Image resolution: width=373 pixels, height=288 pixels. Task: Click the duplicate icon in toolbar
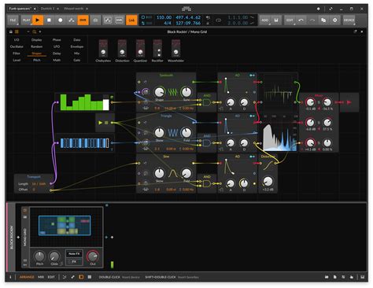[x=323, y=20]
